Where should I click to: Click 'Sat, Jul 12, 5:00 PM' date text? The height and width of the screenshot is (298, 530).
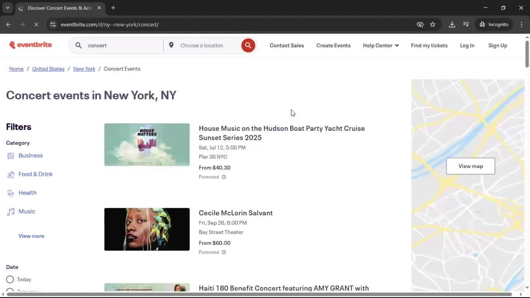222,147
